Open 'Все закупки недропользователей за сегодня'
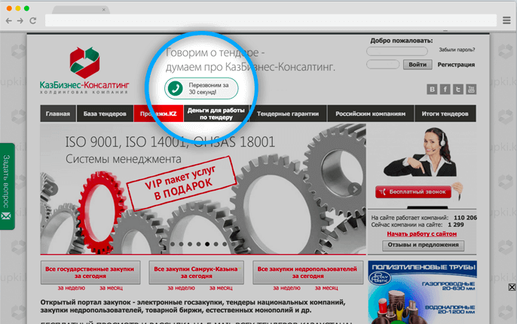The image size is (517, 324). (307, 273)
